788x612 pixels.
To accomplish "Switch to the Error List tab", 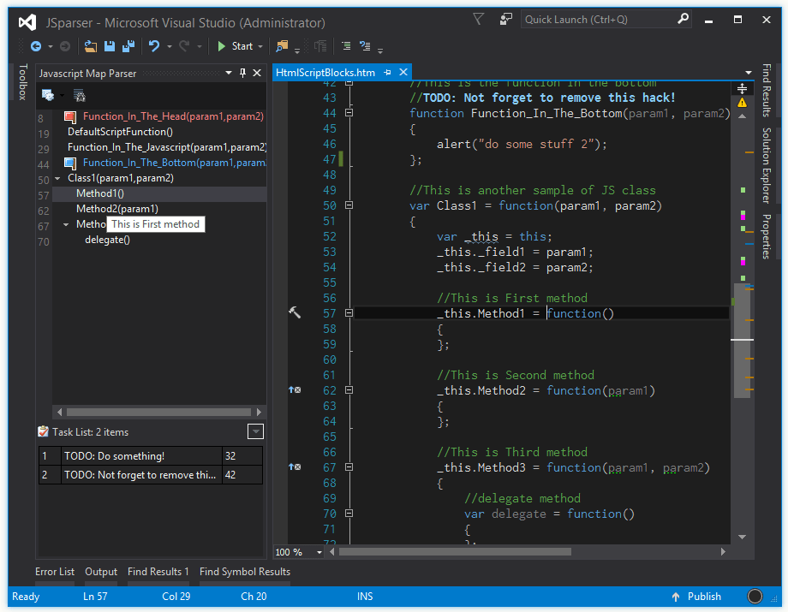I will click(54, 572).
